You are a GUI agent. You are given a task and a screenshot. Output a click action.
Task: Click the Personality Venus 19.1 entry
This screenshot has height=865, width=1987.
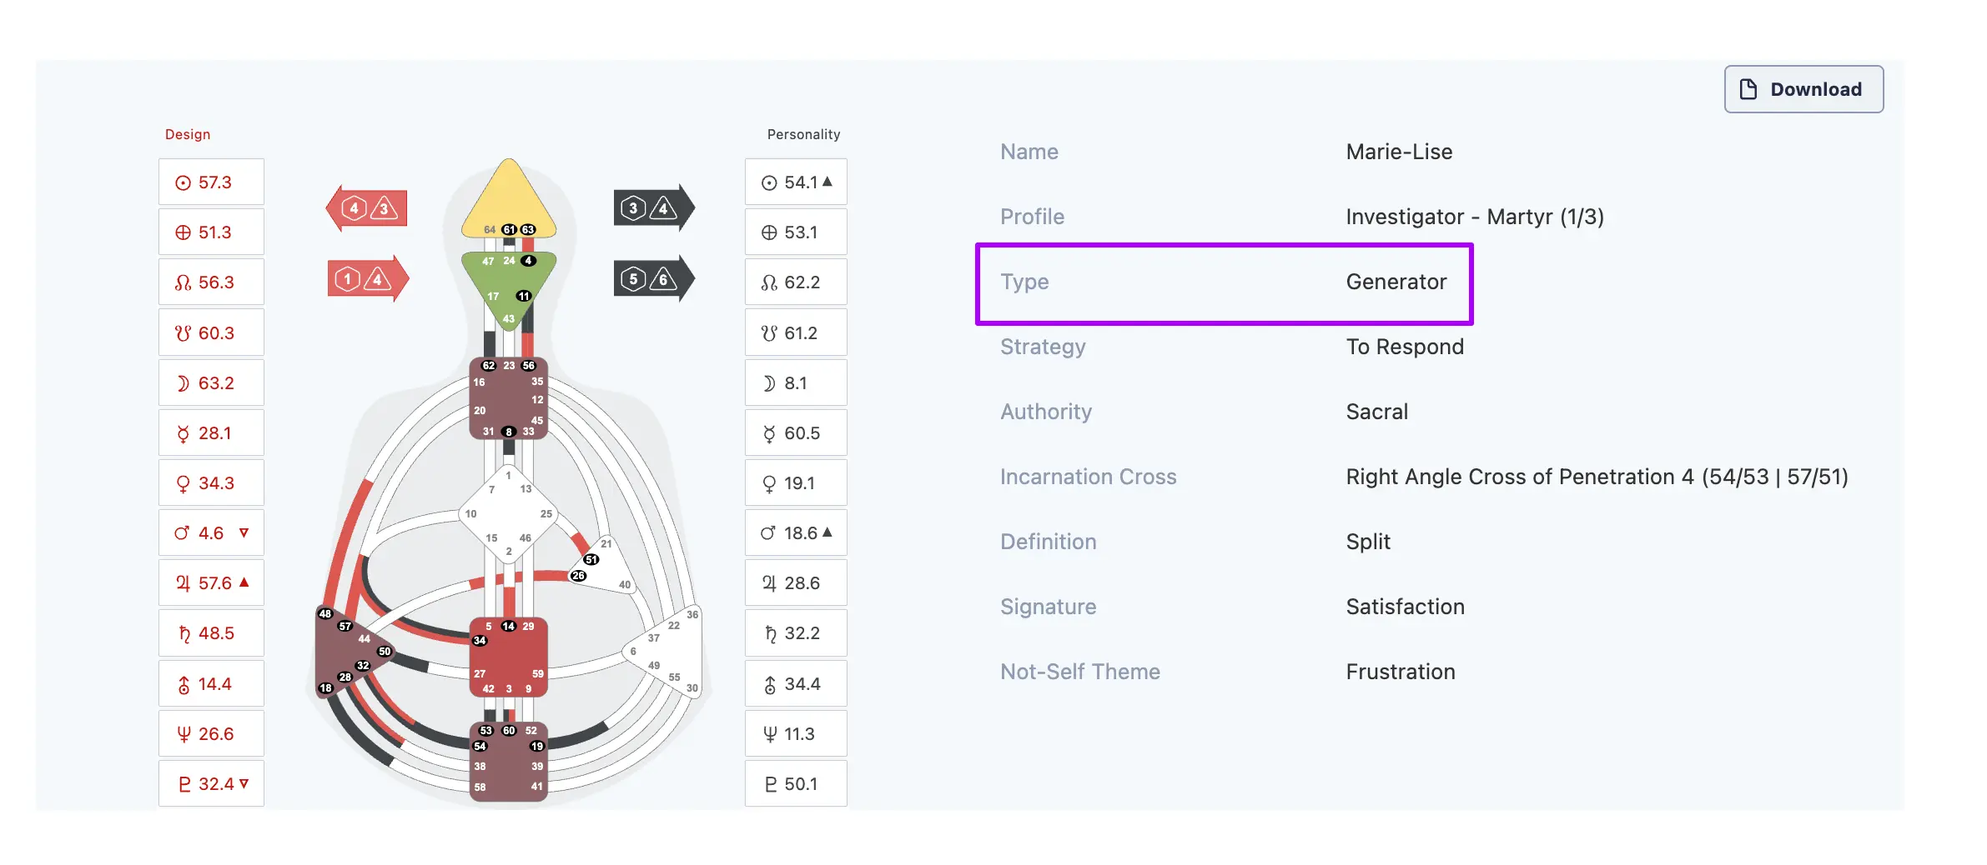795,483
